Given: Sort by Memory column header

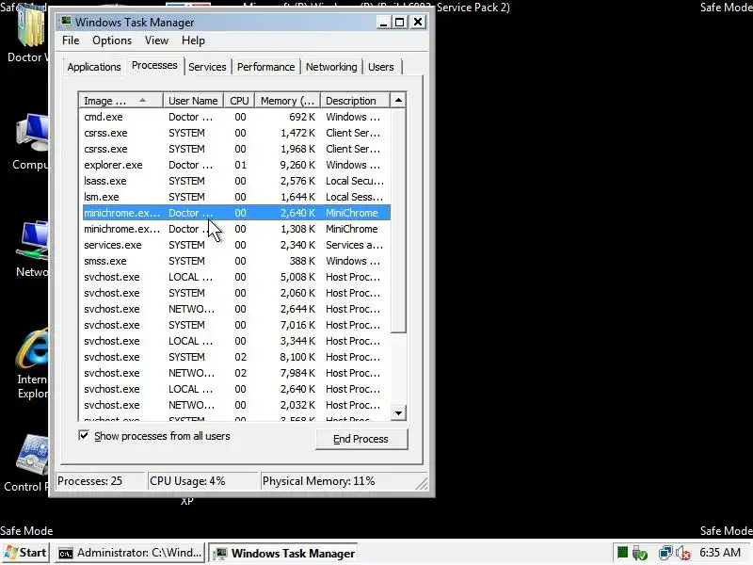Looking at the screenshot, I should coord(287,101).
